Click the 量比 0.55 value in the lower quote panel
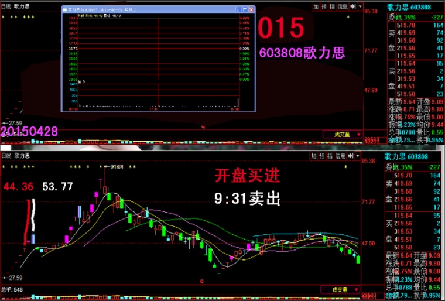The image size is (445, 301). (x=434, y=288)
